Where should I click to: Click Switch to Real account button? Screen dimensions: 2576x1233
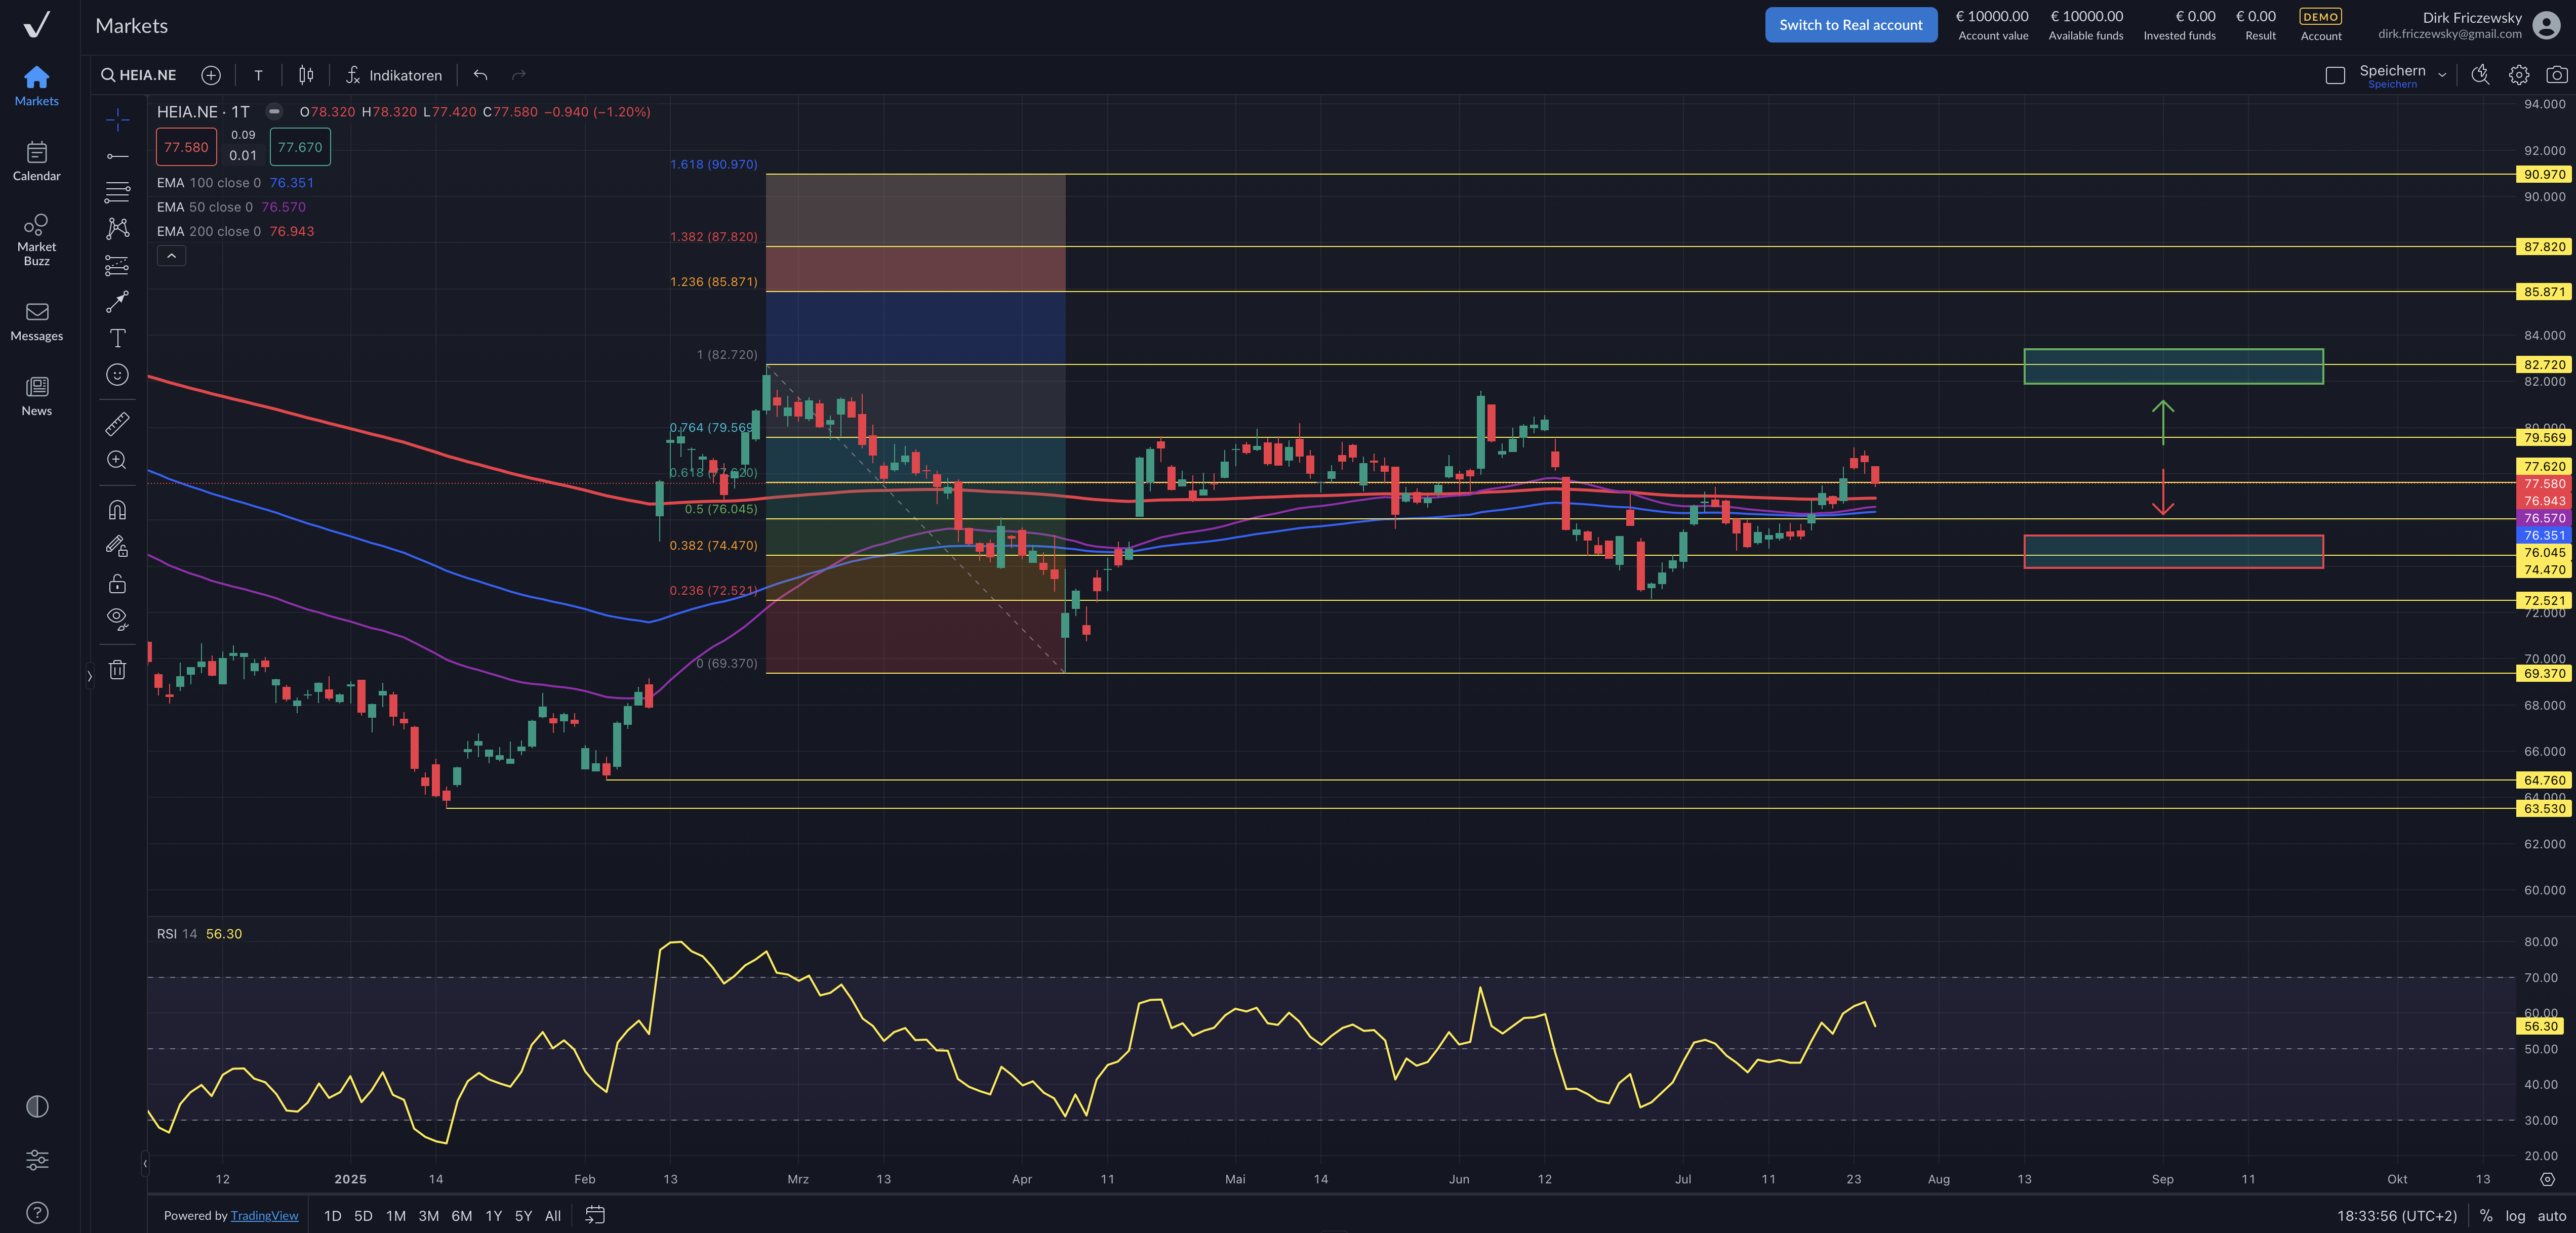[x=1850, y=25]
